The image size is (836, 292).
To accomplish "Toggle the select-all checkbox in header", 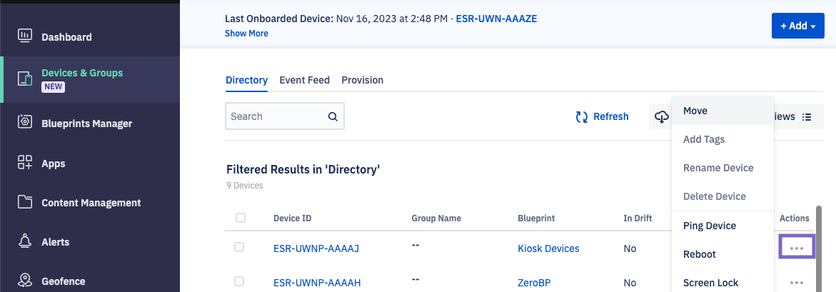I will point(241,218).
